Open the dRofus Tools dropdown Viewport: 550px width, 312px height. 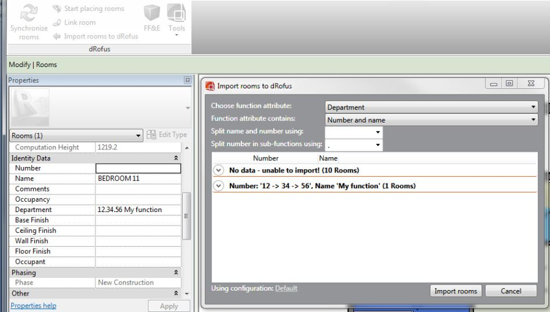coord(176,18)
